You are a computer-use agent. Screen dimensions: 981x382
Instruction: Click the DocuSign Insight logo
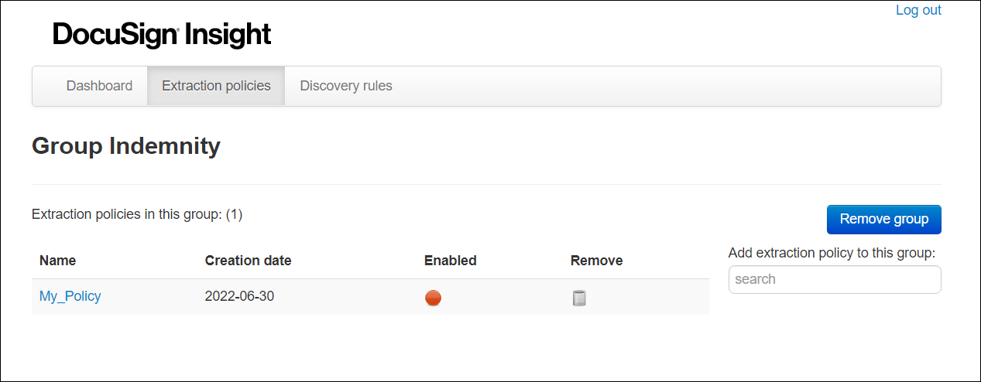coord(162,34)
